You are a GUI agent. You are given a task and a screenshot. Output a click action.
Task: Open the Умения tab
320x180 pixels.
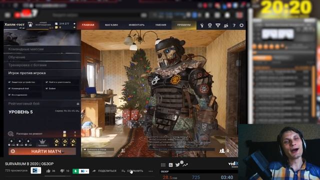[160, 25]
